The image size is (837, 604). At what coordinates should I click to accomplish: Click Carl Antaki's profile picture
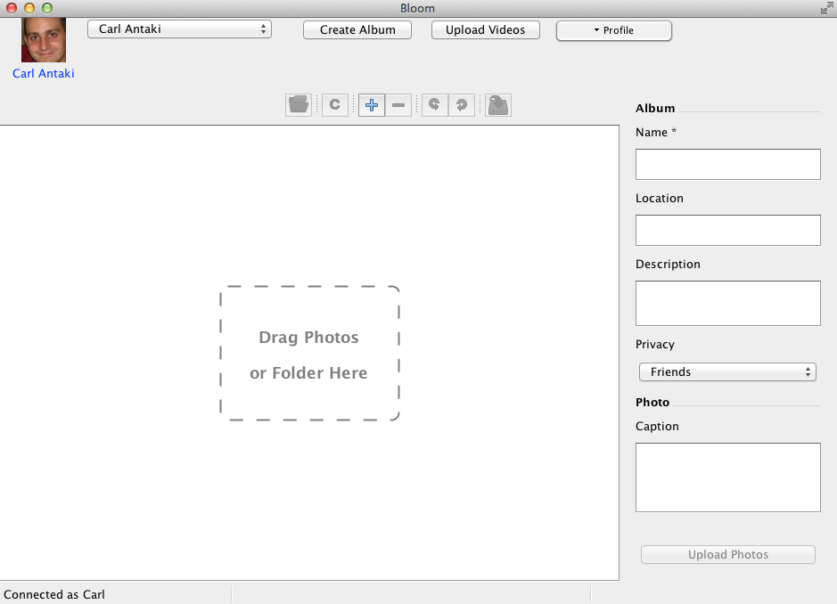(x=43, y=40)
